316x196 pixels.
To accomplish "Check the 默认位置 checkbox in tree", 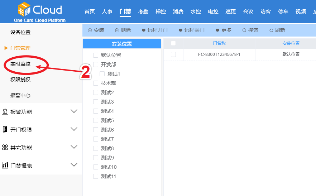I will [96, 55].
